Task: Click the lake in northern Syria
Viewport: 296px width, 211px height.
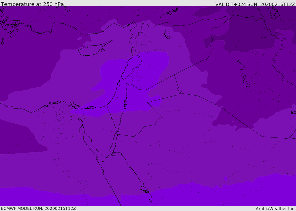Action: click(x=167, y=35)
